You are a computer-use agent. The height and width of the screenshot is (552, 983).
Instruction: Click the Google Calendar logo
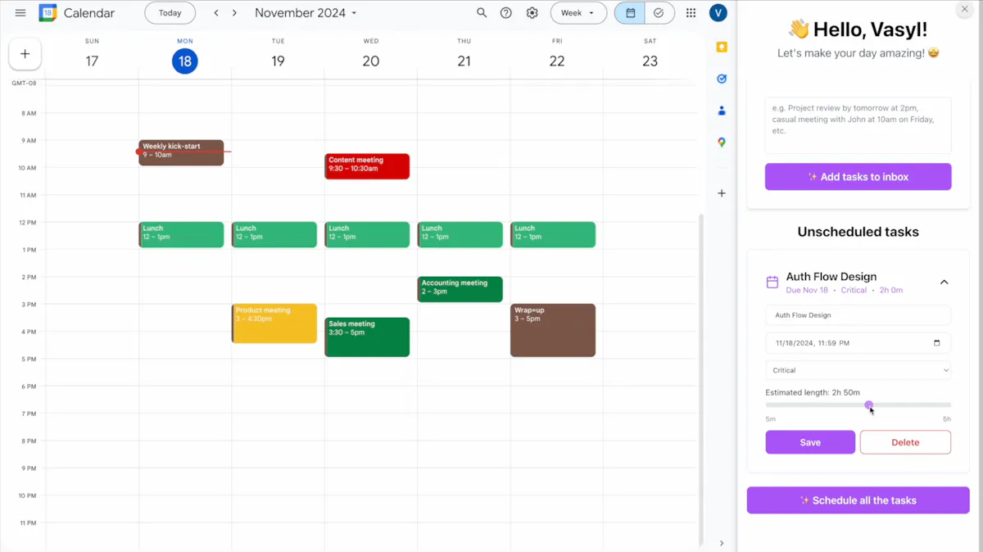[48, 13]
